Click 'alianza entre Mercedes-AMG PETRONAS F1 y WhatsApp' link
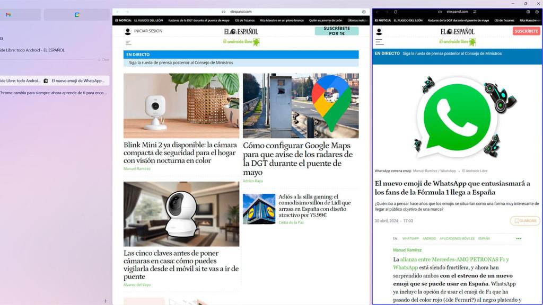The image size is (543, 305). tap(451, 264)
